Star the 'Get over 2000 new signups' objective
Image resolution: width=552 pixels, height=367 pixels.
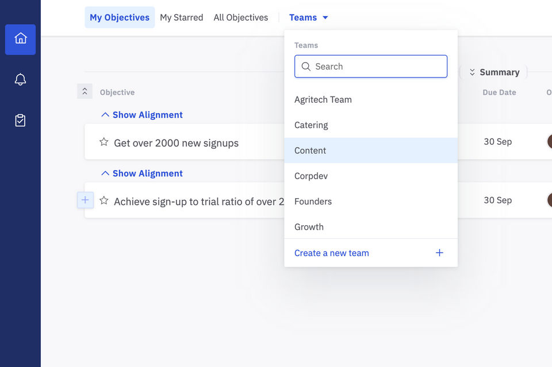pyautogui.click(x=104, y=142)
